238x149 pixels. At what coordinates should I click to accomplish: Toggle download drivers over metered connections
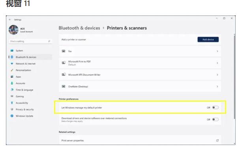click(216, 119)
